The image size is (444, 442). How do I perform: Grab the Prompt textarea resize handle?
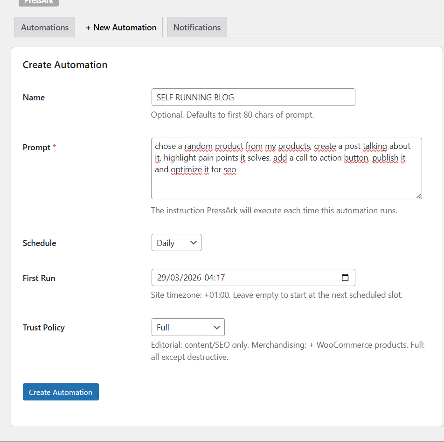[418, 196]
